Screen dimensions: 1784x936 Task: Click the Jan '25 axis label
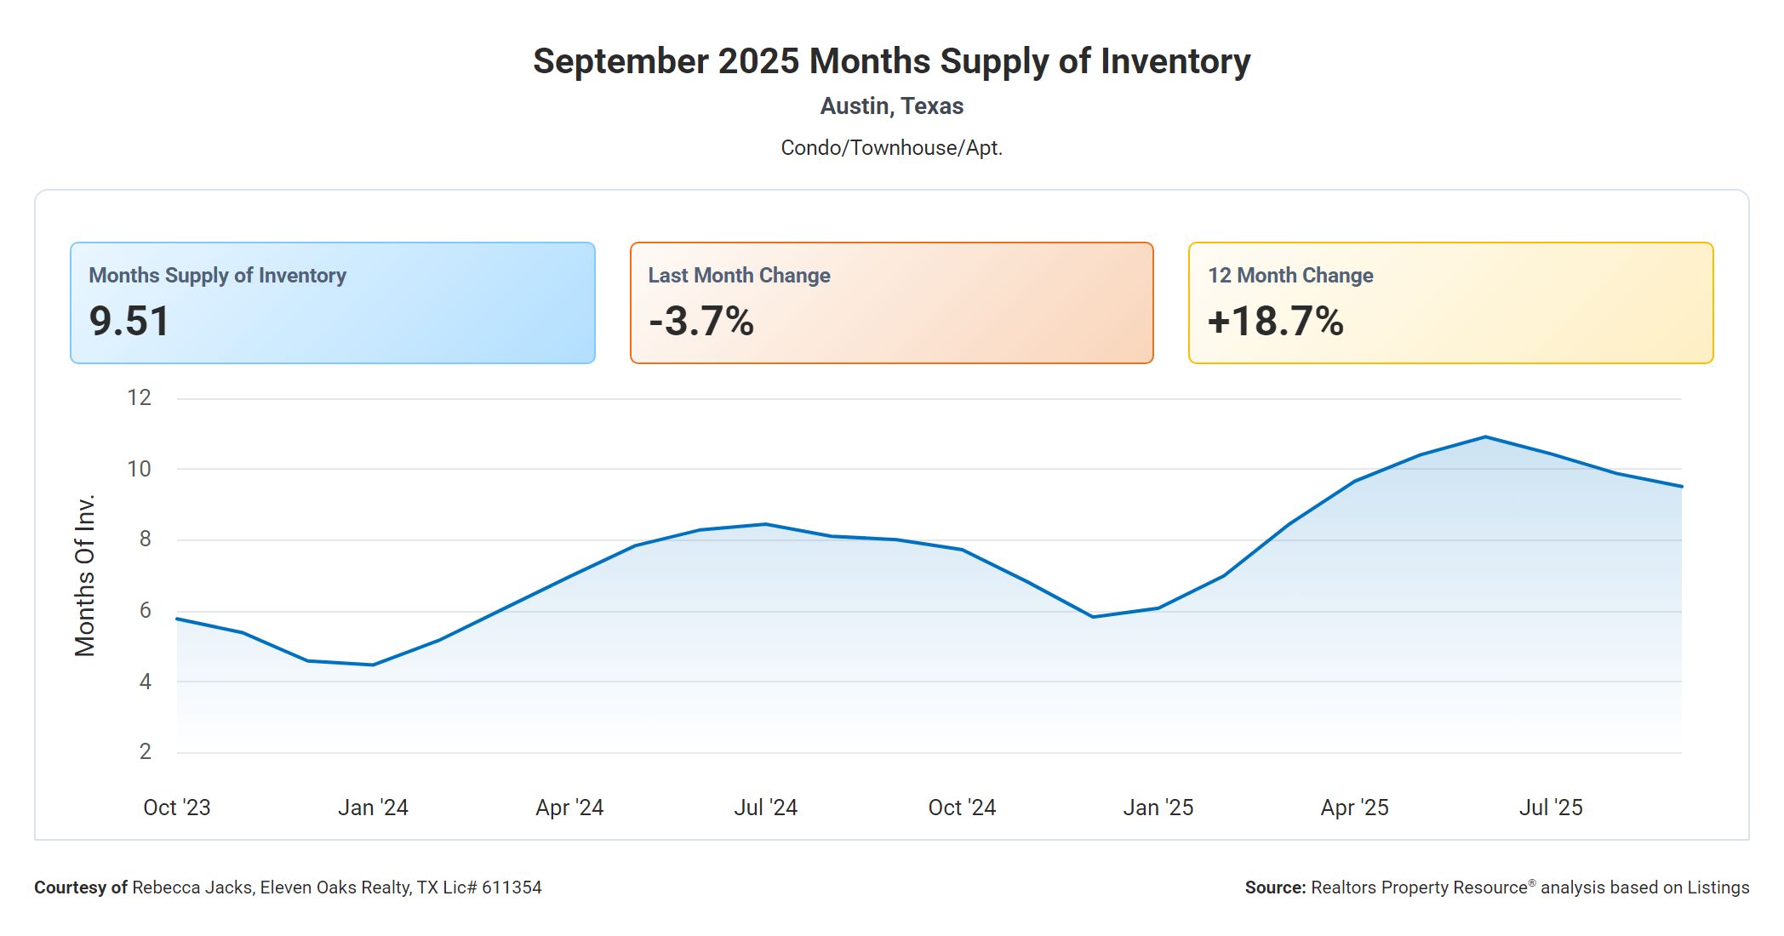tap(1158, 808)
